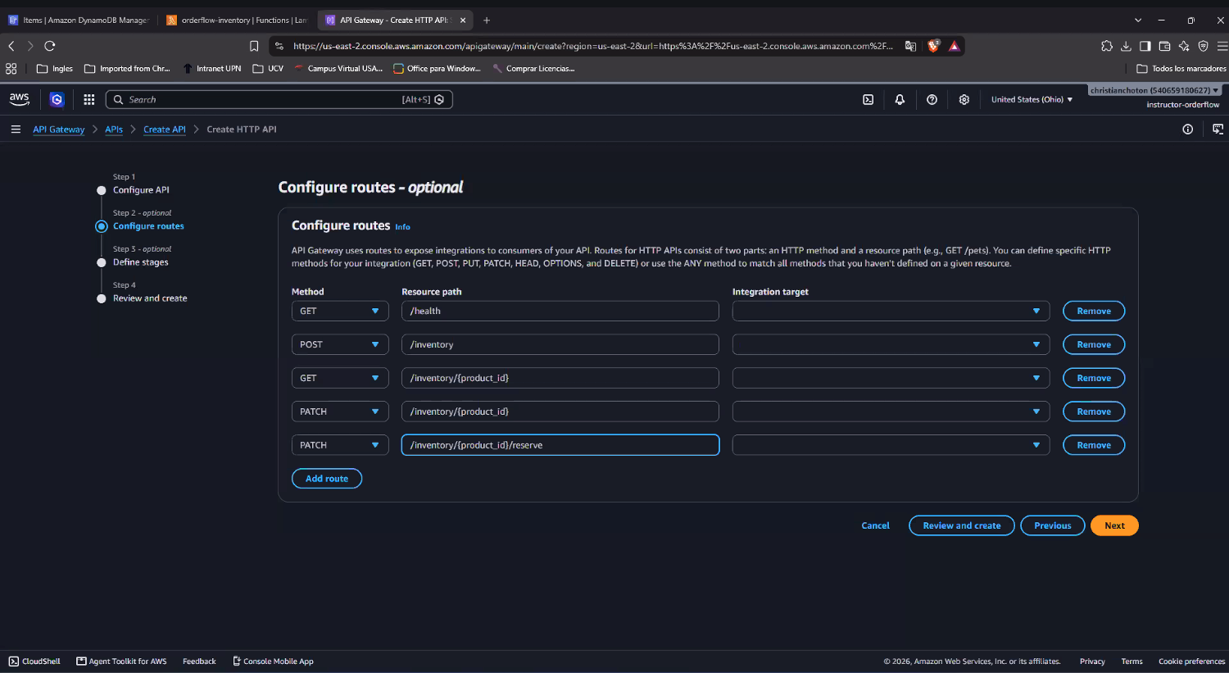Click the Review and create button
Screen dimensions: 1229x673
[962, 526]
